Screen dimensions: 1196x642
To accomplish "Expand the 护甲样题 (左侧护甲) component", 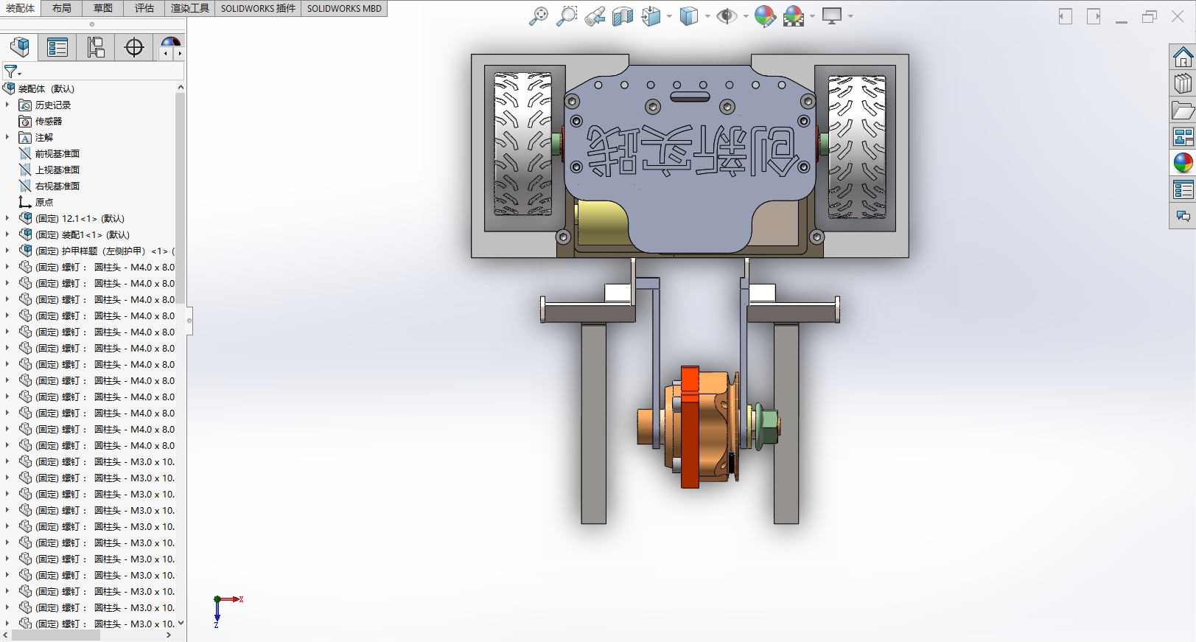I will [x=7, y=251].
